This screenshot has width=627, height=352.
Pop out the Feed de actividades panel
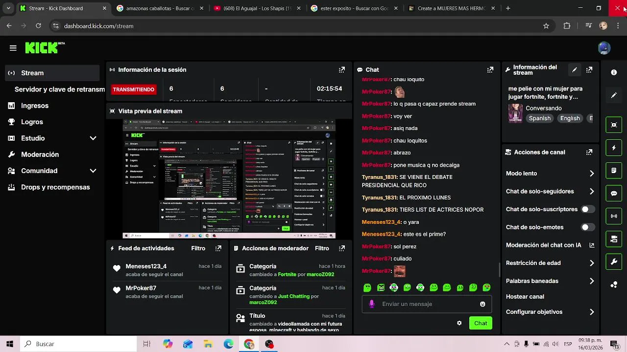[x=218, y=248]
